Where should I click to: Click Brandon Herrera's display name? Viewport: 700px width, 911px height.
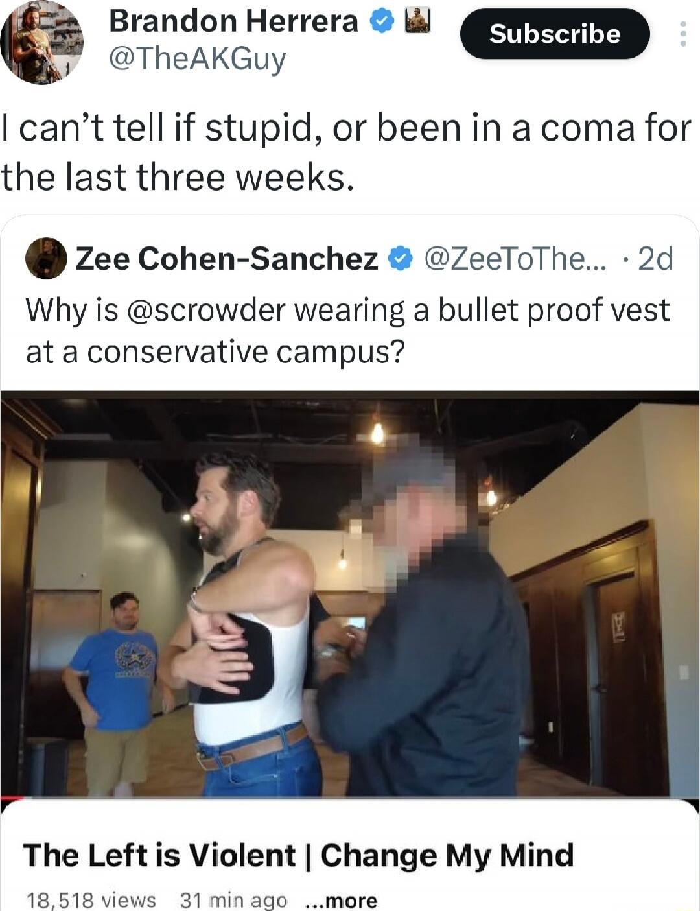[x=233, y=21]
